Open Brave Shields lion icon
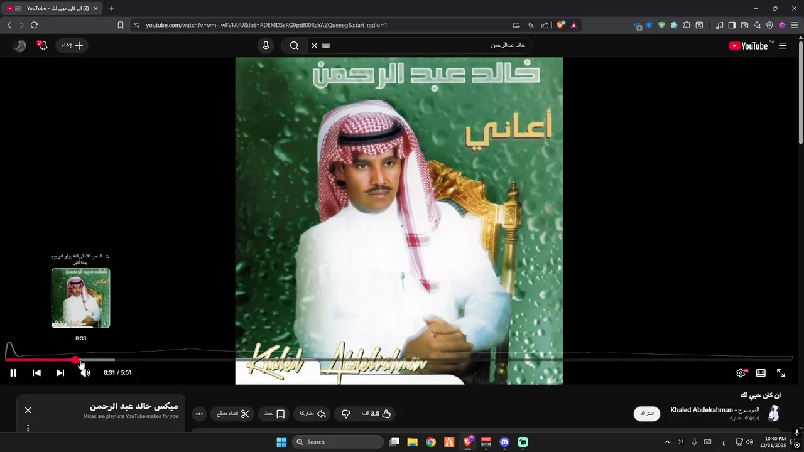Viewport: 804px width, 452px height. point(560,25)
